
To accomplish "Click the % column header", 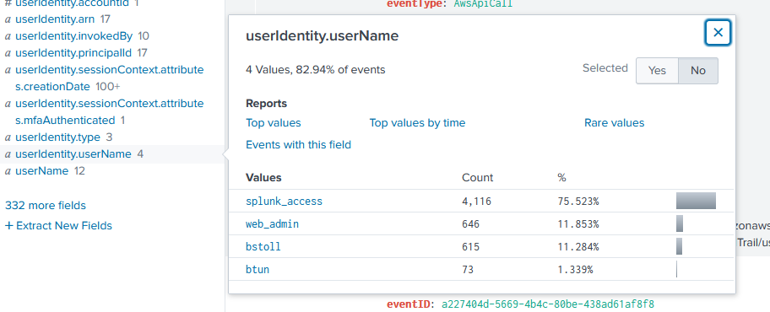I will tap(561, 178).
